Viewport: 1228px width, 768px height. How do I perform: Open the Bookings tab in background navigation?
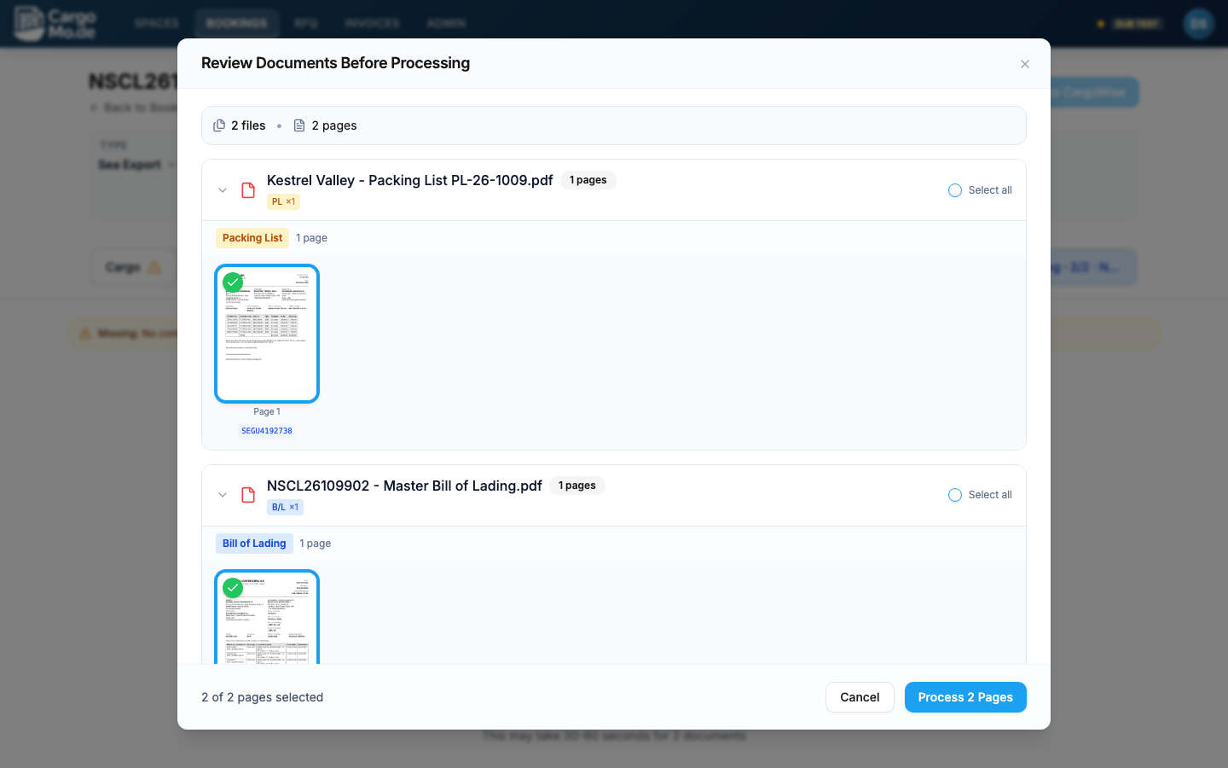tap(236, 23)
